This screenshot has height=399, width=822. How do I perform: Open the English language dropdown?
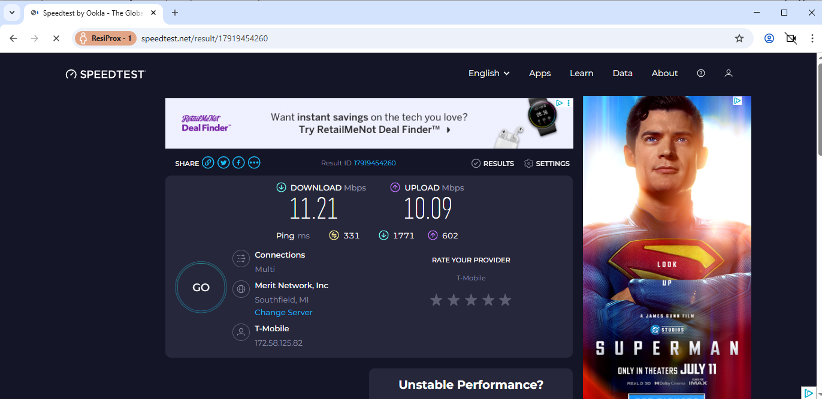click(489, 73)
